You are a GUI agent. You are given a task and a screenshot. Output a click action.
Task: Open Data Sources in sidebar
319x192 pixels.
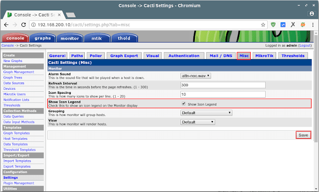pyautogui.click(x=13, y=83)
